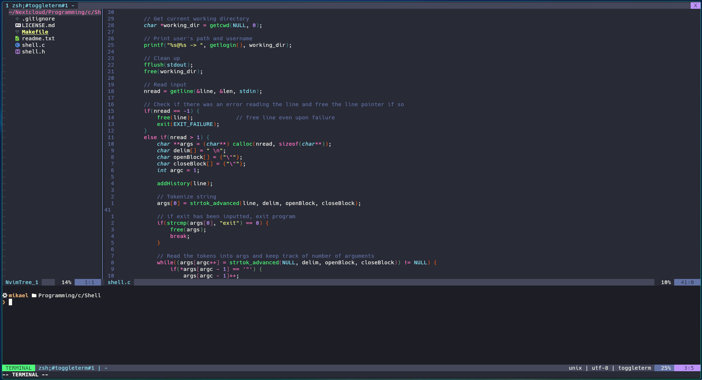702x380 pixels.
Task: Click the green text file icon beside readme.txt
Action: 17,38
